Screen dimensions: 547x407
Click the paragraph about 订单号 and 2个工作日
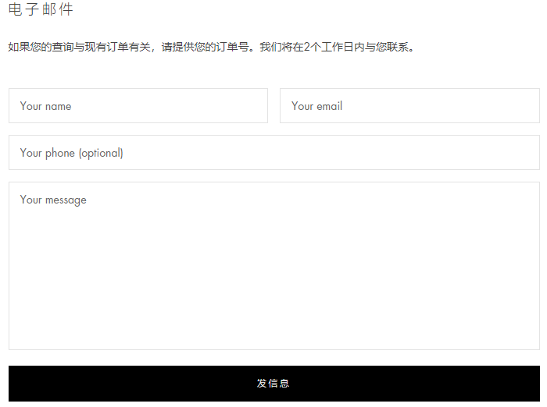coord(212,47)
